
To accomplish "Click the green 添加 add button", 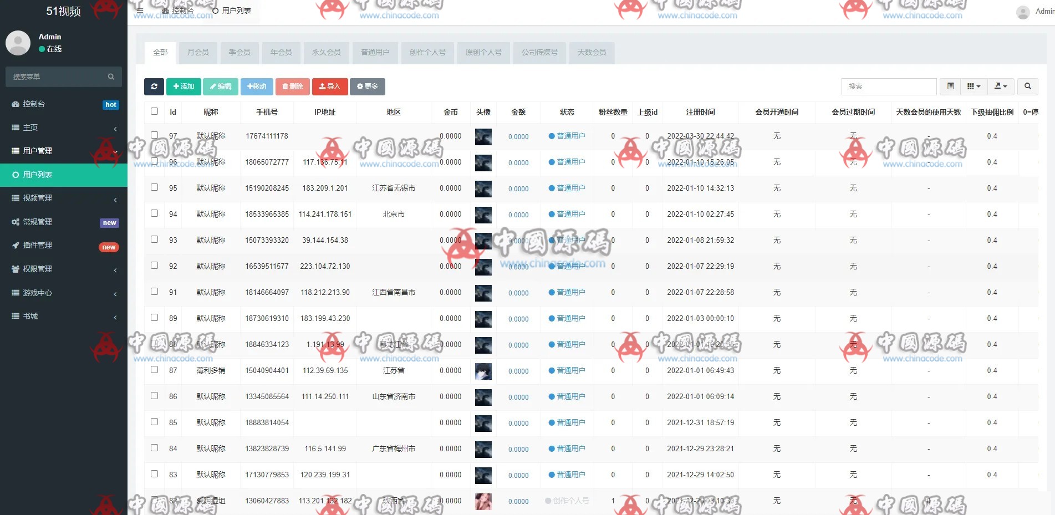I will [184, 86].
